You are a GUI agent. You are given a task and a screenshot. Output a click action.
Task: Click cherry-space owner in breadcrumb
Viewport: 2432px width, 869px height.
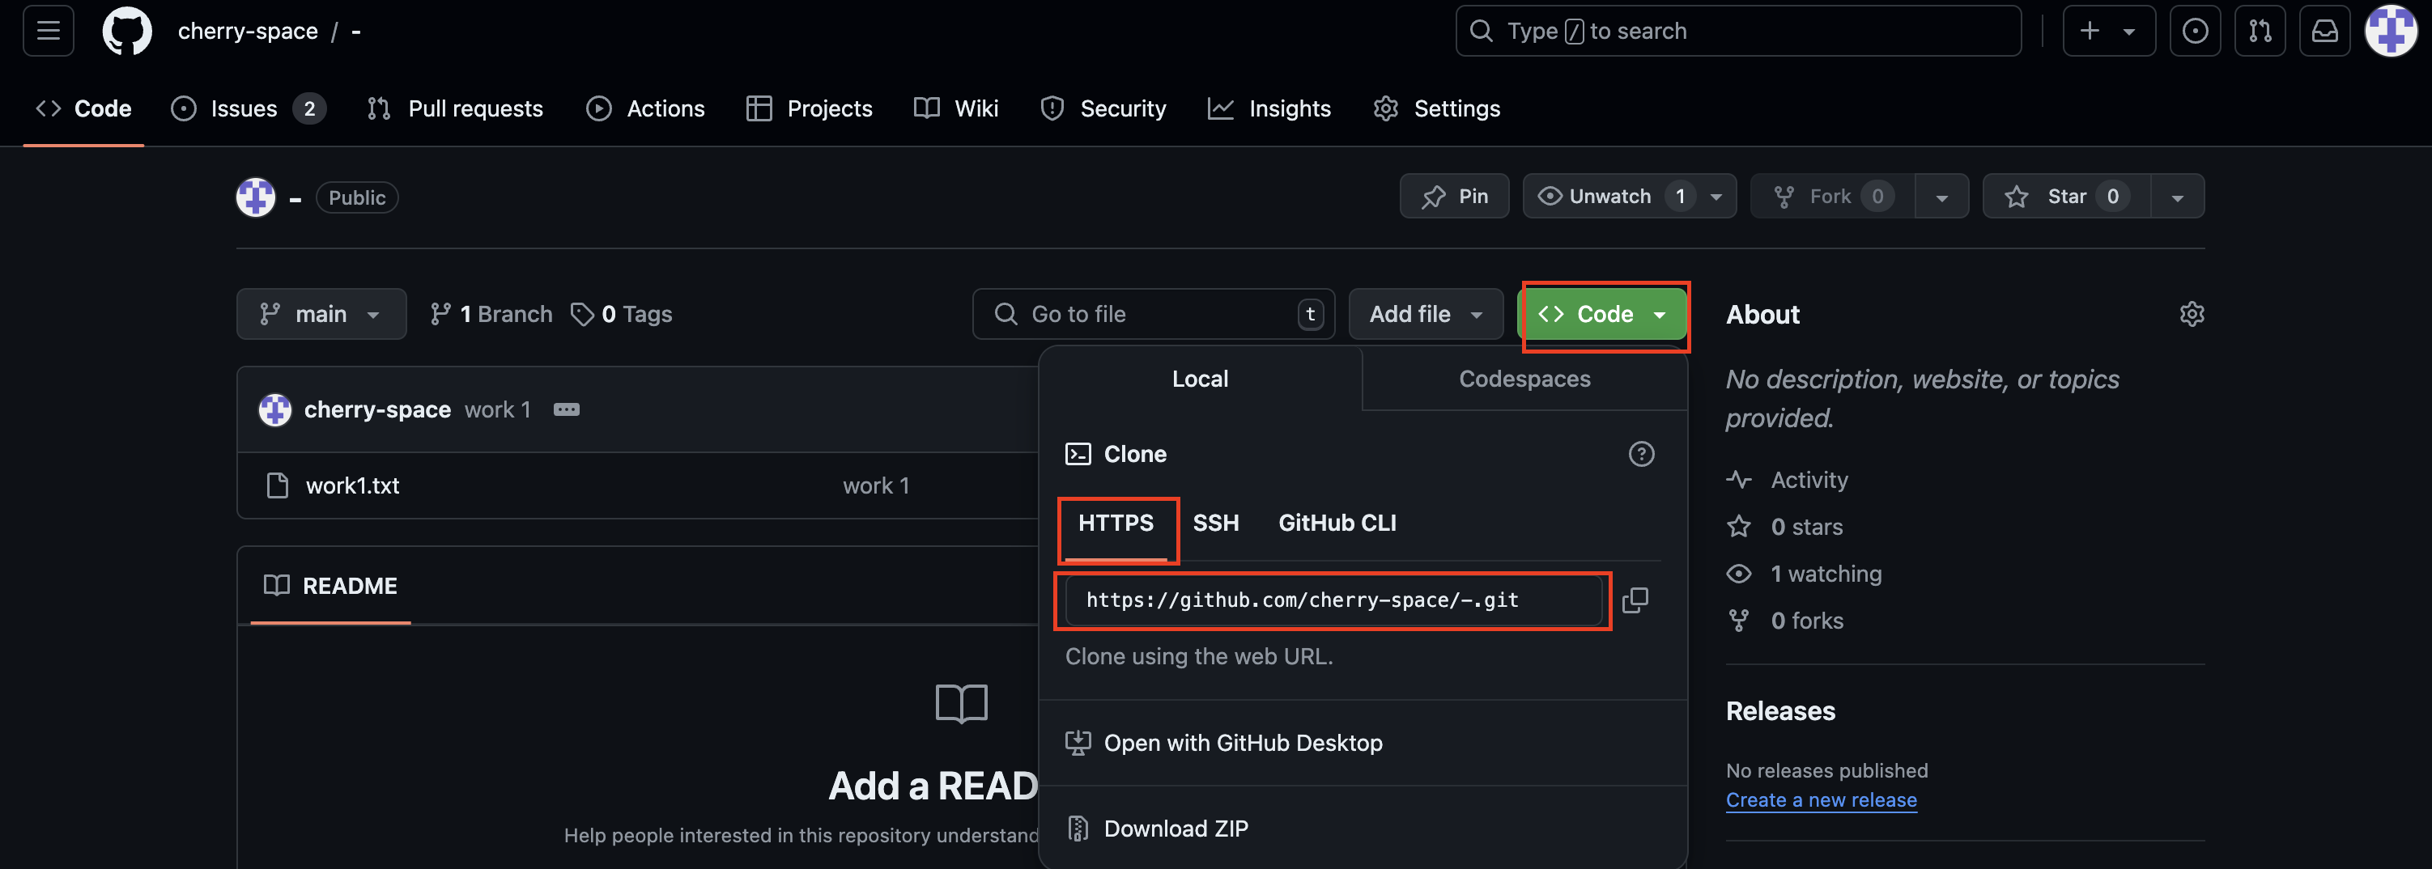(x=248, y=31)
